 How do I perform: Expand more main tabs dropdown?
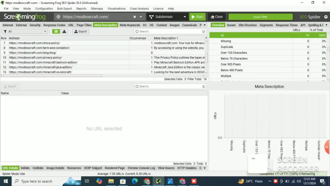(205, 25)
